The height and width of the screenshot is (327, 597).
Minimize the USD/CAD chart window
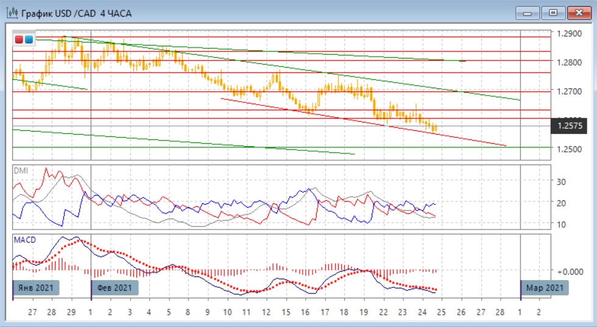pyautogui.click(x=528, y=12)
